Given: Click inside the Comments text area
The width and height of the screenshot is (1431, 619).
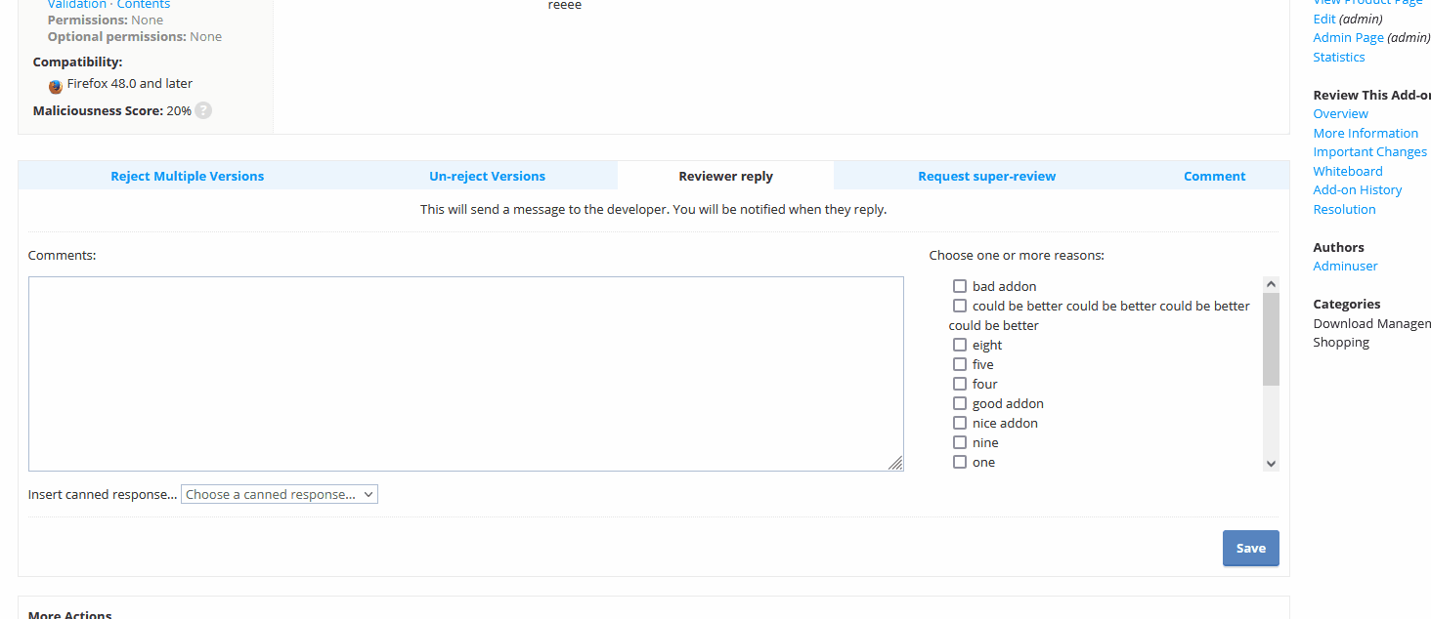Looking at the screenshot, I should (466, 373).
